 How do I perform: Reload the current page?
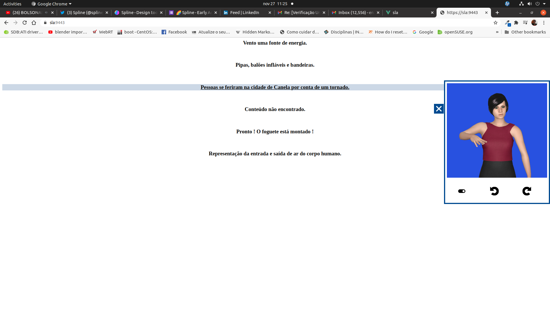point(25,23)
